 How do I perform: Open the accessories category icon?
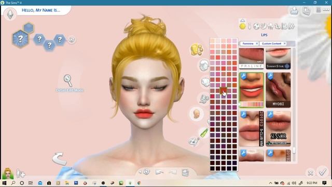(x=204, y=99)
